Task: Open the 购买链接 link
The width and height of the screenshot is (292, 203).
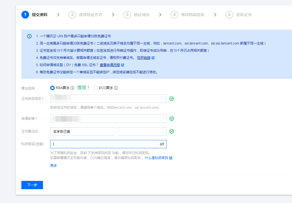Action: [144, 58]
